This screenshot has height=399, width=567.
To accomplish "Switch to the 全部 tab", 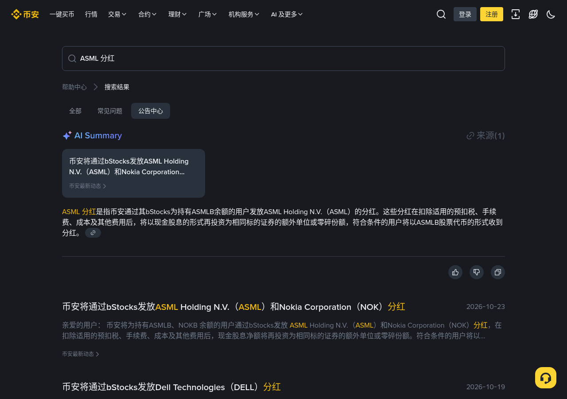I will [75, 111].
